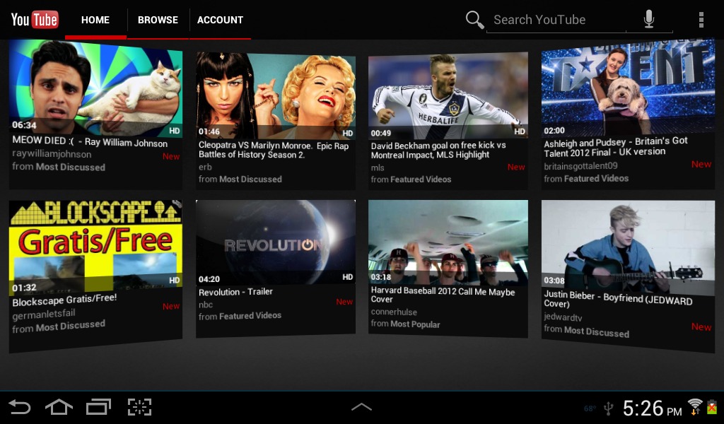Tap title 'Harvard Baseball 2012 Call Me Maybe Cover'
This screenshot has height=424, width=724.
(443, 295)
